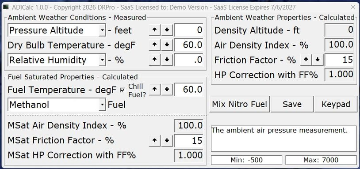Viewport: 360px width, 169px height.
Task: Open the Pressure Altitude dropdown
Action: pyautogui.click(x=102, y=30)
